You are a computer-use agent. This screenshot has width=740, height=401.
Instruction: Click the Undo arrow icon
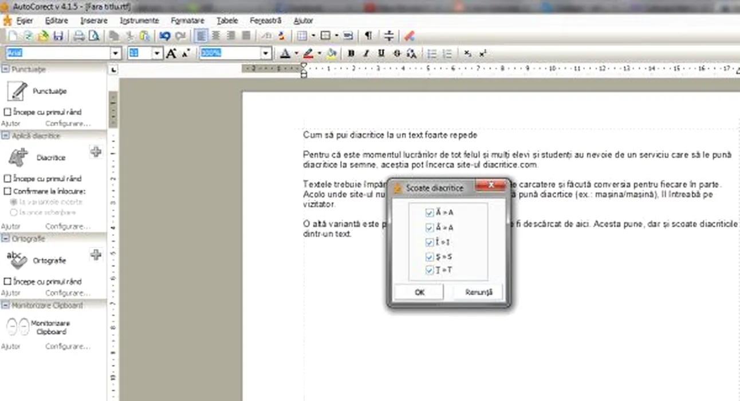165,36
